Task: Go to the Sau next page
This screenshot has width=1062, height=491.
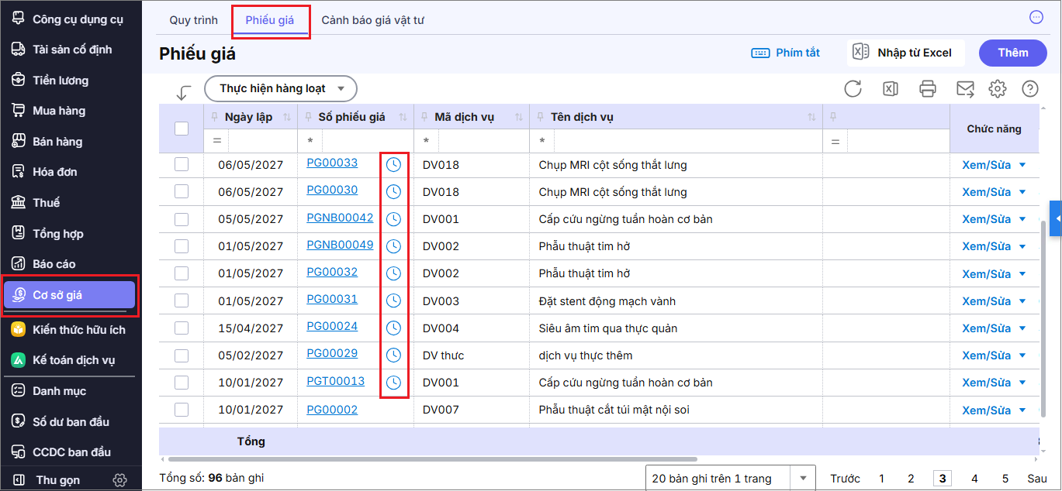Action: pyautogui.click(x=1037, y=479)
